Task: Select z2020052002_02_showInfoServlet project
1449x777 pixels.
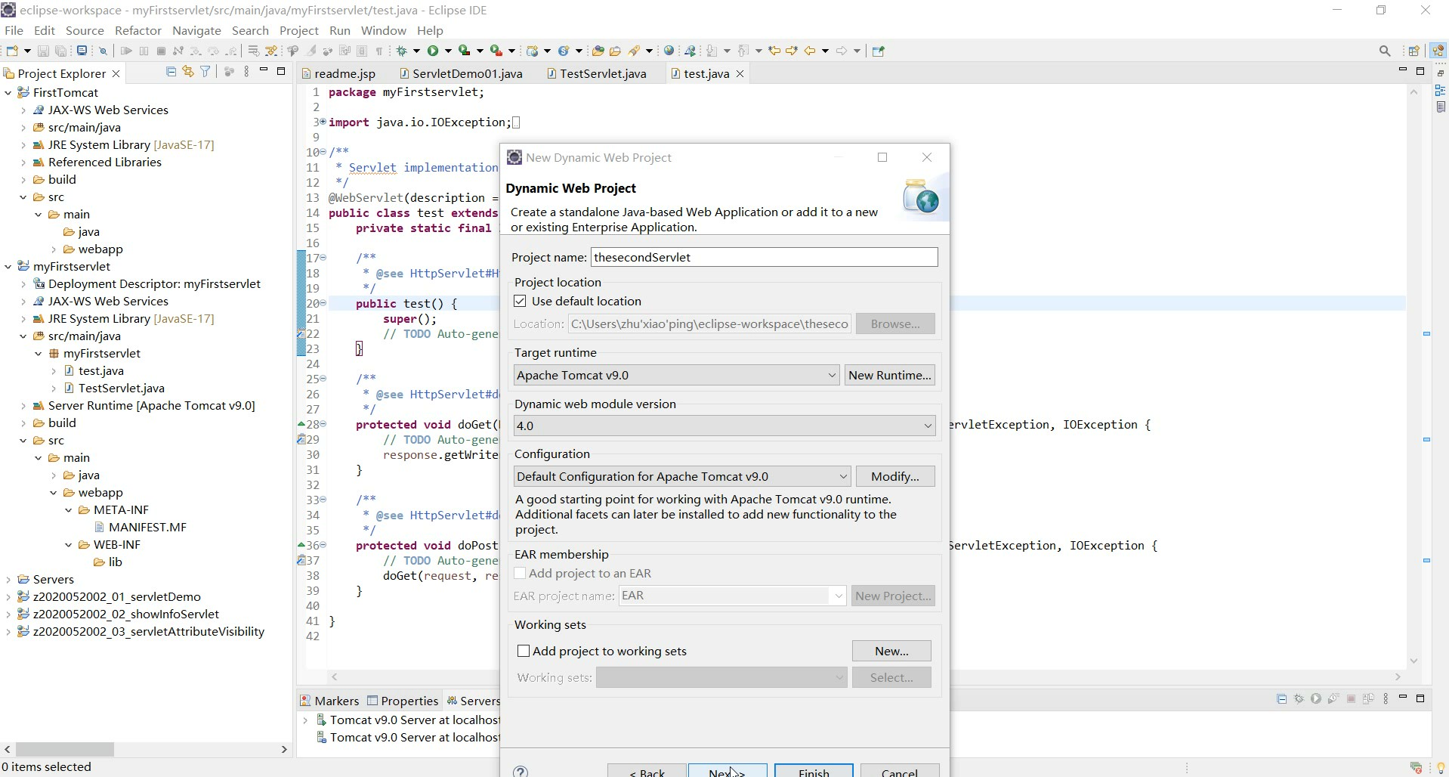Action: click(119, 614)
